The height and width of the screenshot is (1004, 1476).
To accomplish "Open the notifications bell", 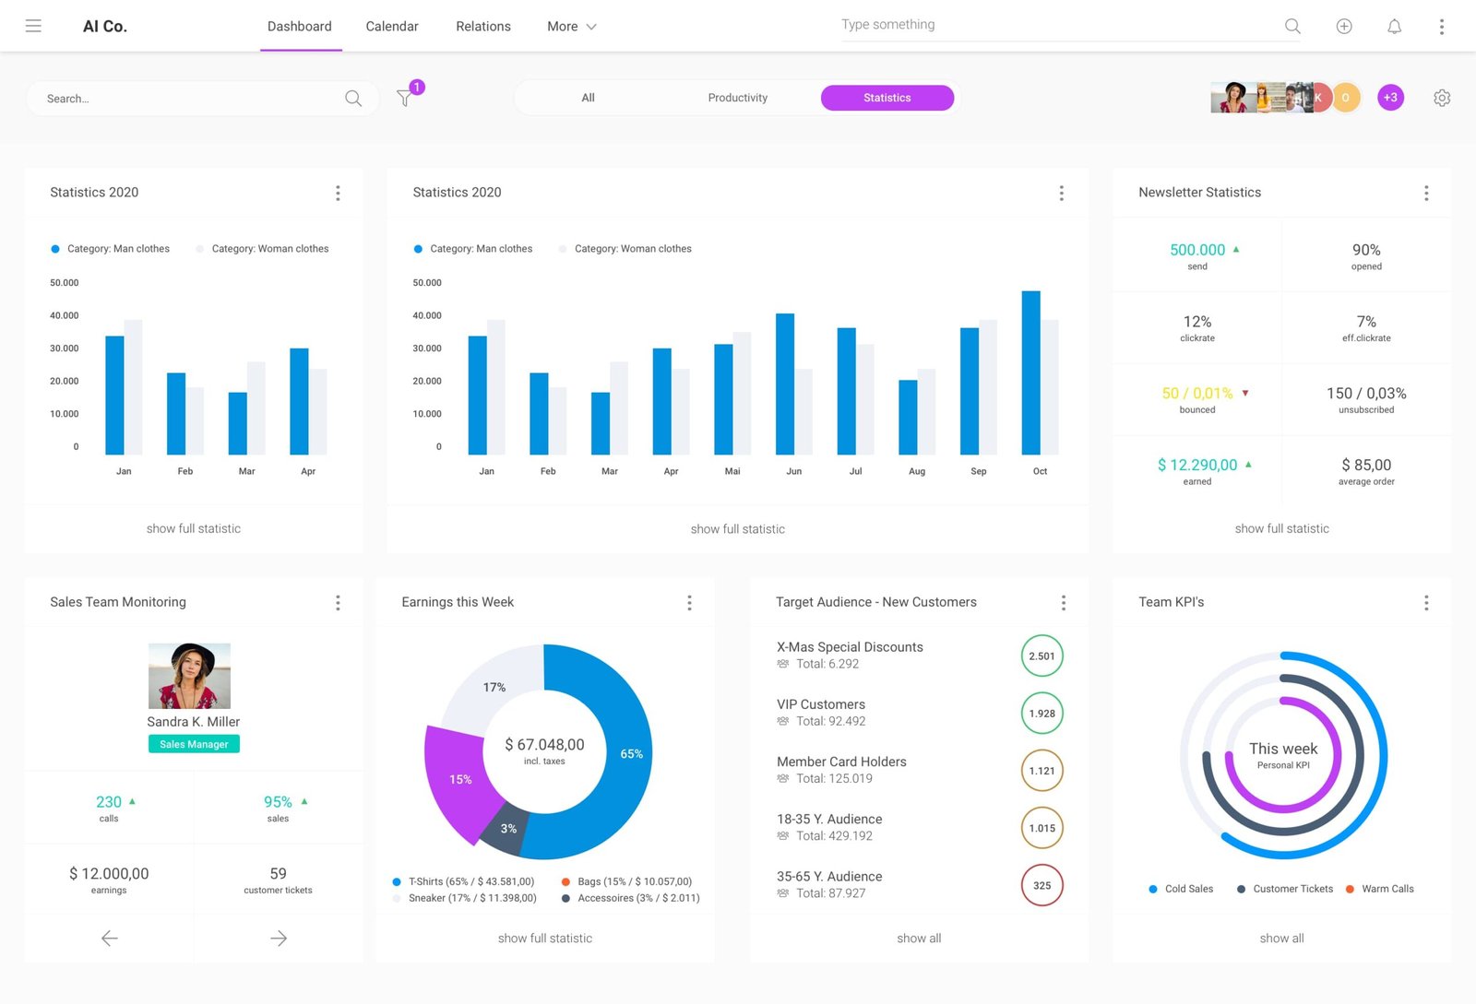I will 1394,27.
